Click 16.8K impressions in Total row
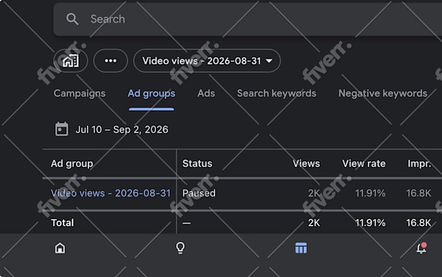This screenshot has width=442, height=277. coord(419,223)
